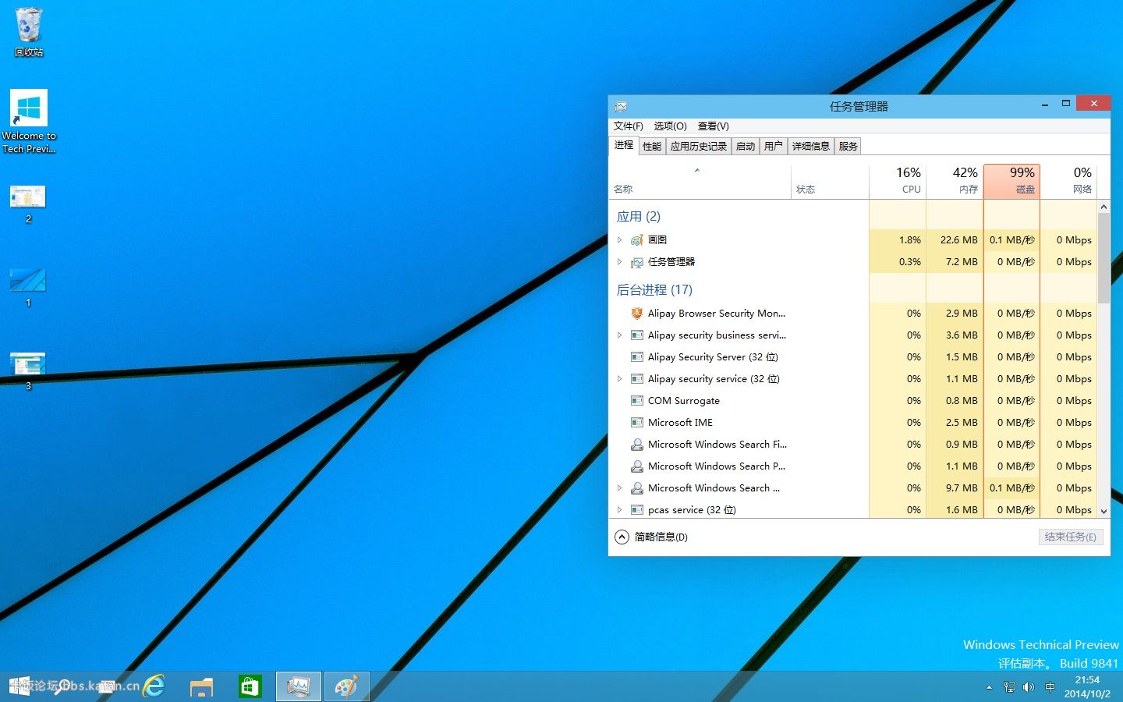This screenshot has height=702, width=1123.
Task: Click the COM Surrogate process icon
Action: click(x=637, y=401)
